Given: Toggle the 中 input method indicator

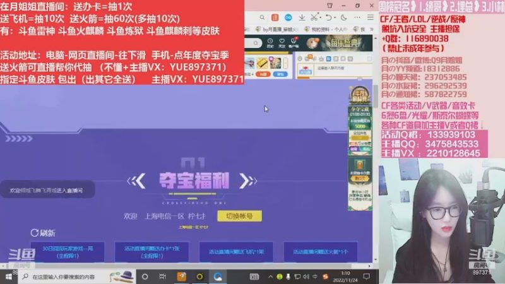Looking at the screenshot, I should click(x=315, y=276).
